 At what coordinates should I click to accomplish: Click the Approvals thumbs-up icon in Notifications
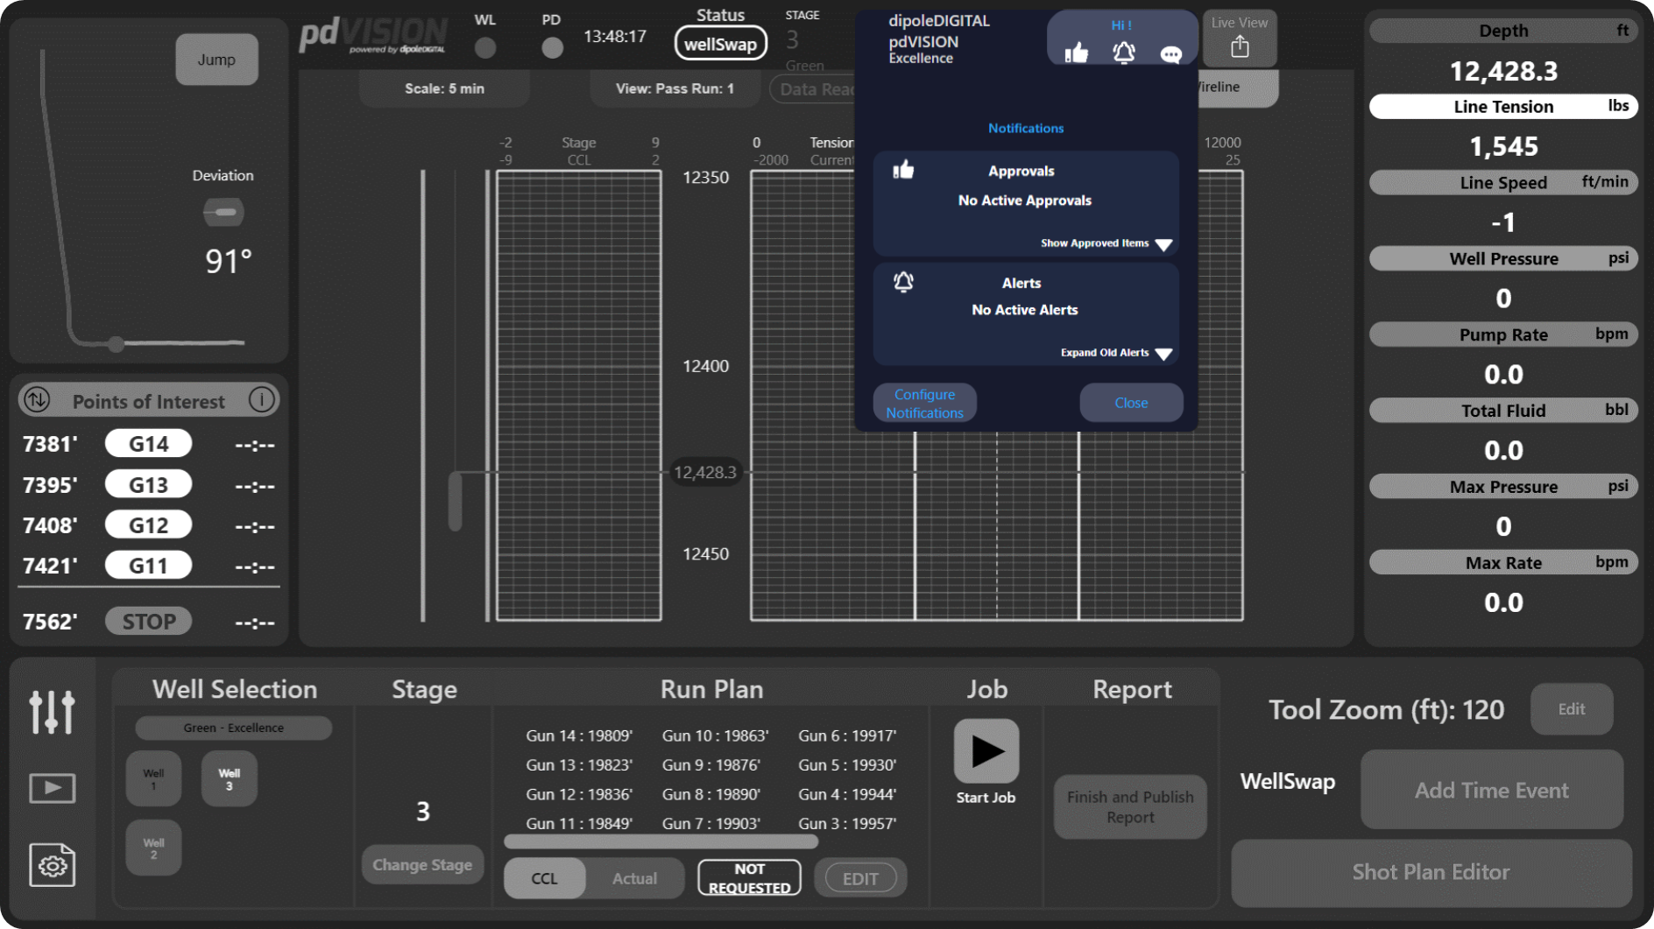[x=903, y=170]
